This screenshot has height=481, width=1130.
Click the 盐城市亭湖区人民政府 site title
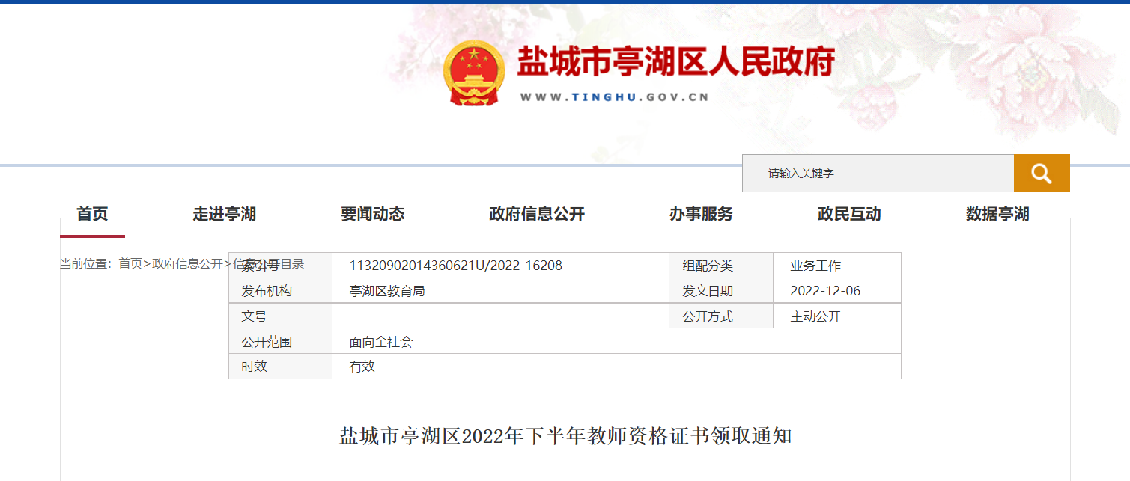[x=676, y=61]
